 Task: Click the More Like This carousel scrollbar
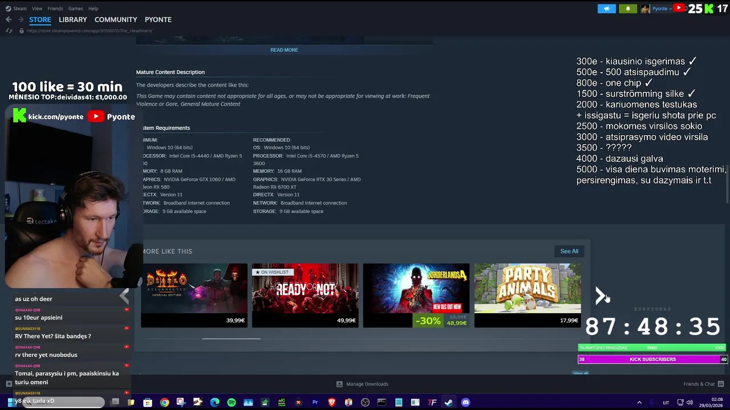point(231,338)
